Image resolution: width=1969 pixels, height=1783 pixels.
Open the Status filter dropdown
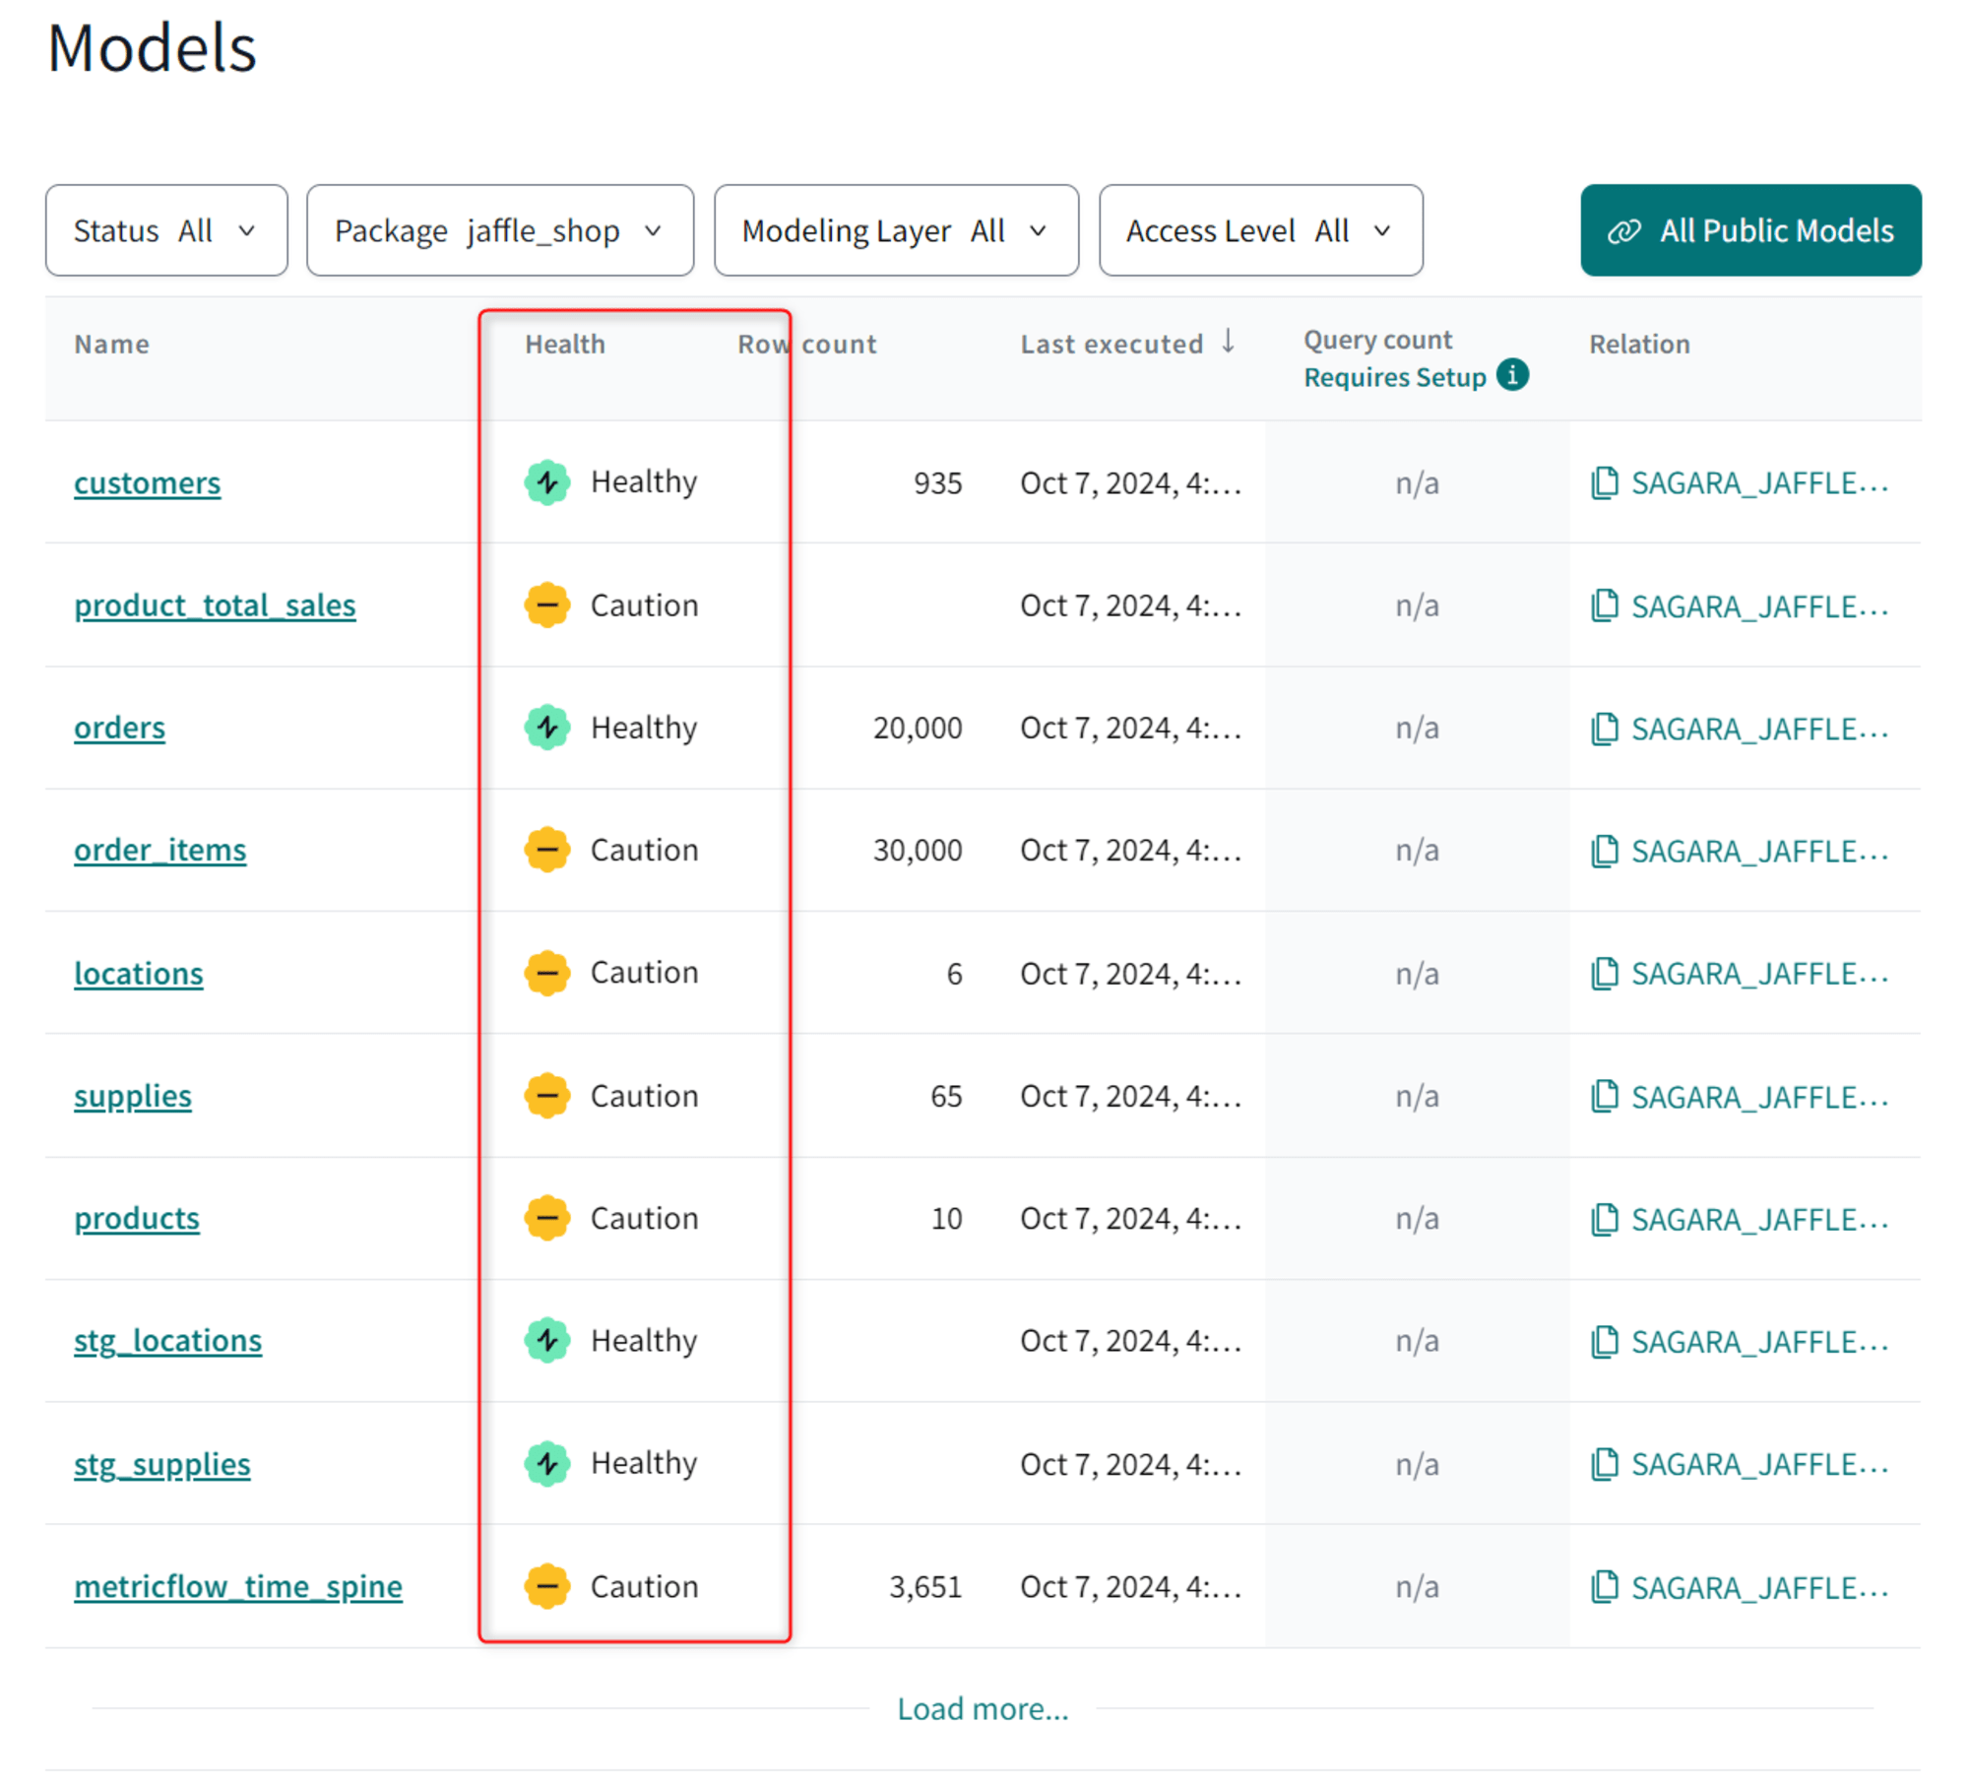(166, 230)
